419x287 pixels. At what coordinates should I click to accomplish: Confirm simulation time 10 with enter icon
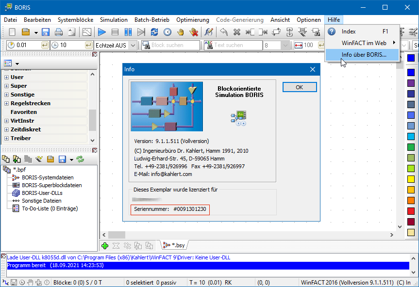point(88,45)
